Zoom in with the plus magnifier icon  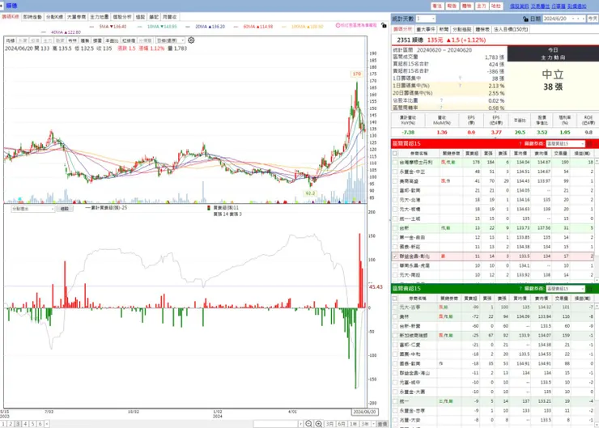[x=318, y=424]
